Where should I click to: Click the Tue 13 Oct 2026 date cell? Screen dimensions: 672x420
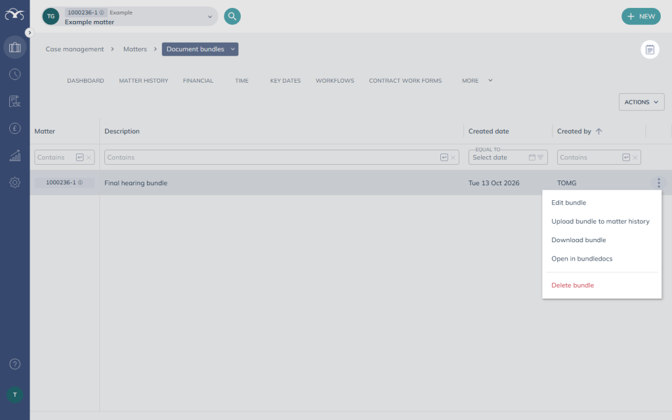[x=493, y=183]
